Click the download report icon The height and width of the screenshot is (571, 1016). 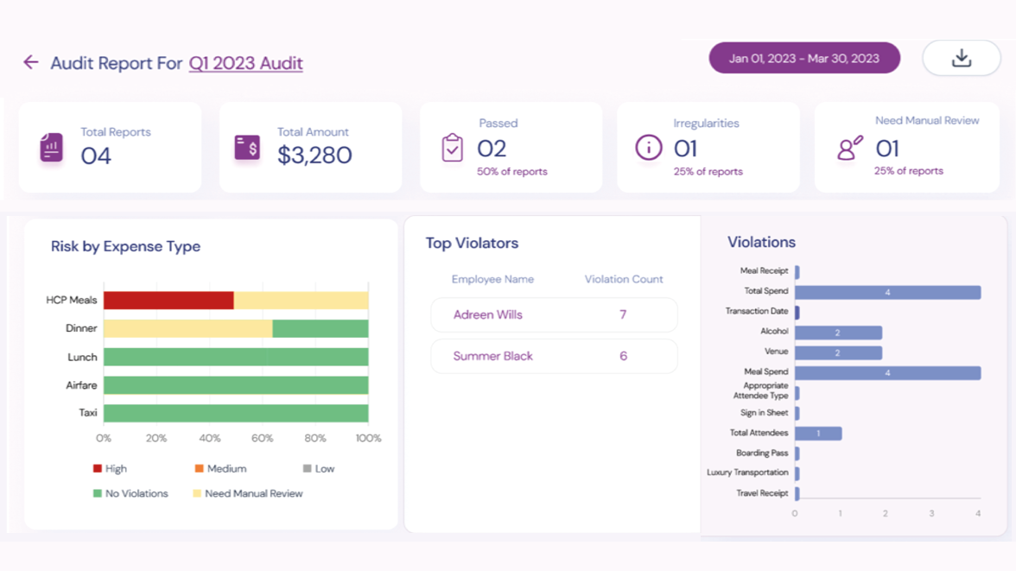coord(961,59)
